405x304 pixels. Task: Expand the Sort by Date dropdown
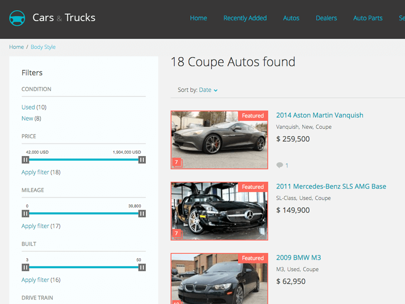[x=208, y=90]
